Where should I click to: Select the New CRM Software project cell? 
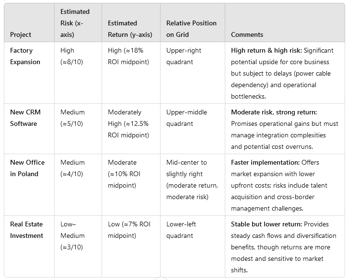25,118
